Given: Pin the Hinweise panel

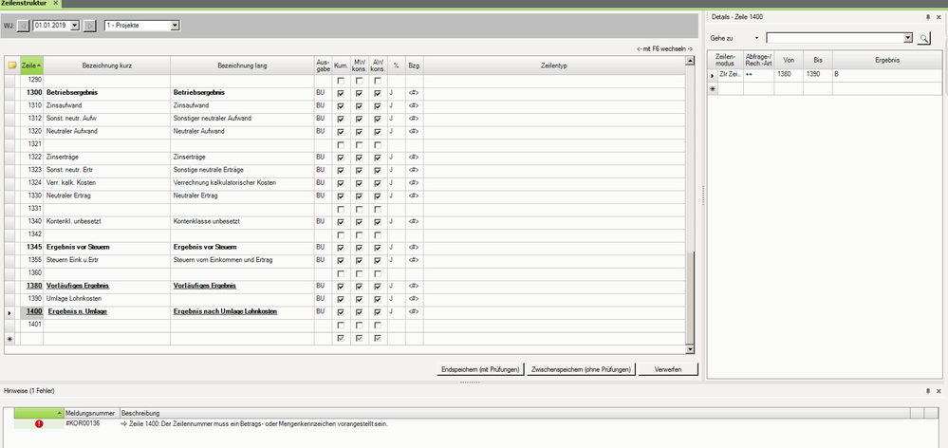Looking at the screenshot, I should (x=928, y=392).
